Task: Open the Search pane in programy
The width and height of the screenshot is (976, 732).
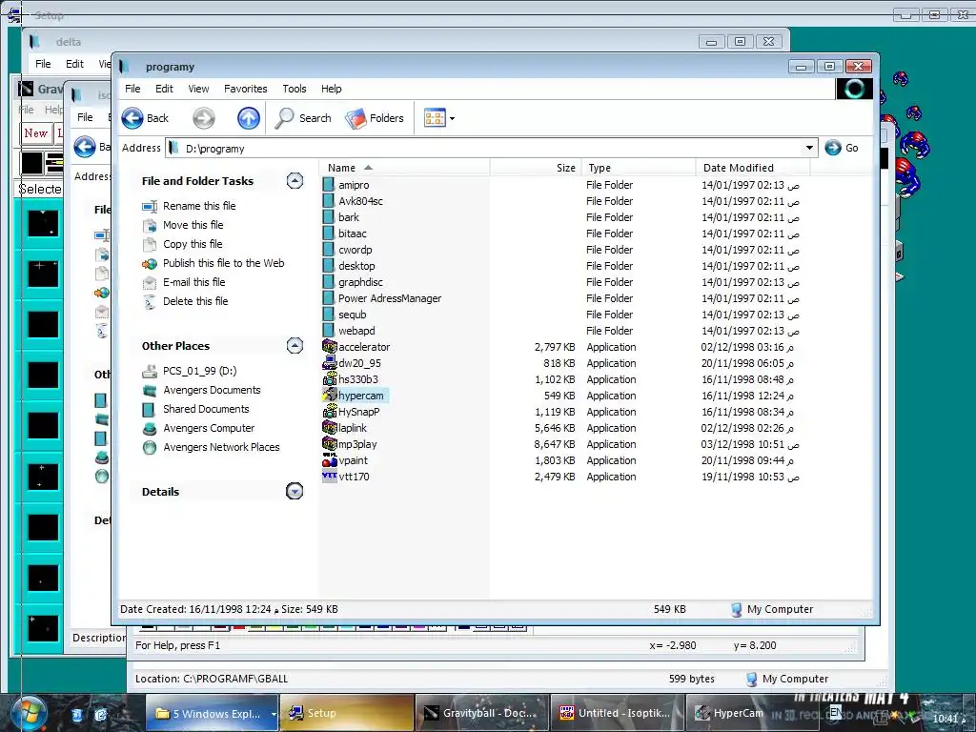Action: (x=303, y=117)
